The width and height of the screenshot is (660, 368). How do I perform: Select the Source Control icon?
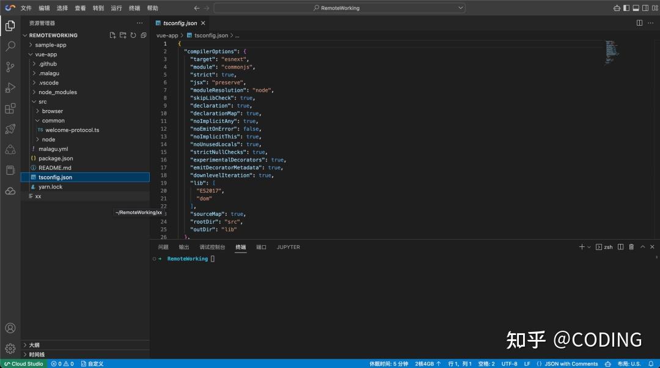(x=9, y=67)
